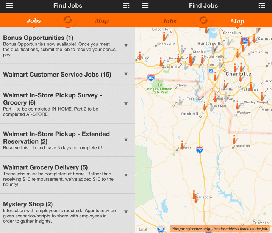
Task: Tap orange job pin near Shelby
Action: (140, 56)
